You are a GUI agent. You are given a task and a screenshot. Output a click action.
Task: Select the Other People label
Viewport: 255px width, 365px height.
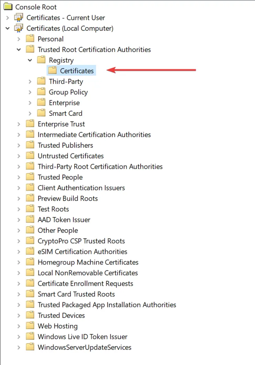[x=58, y=230]
